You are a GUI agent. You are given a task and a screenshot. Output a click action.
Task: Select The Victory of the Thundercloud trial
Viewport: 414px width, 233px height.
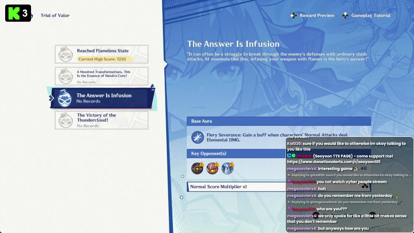pyautogui.click(x=102, y=120)
